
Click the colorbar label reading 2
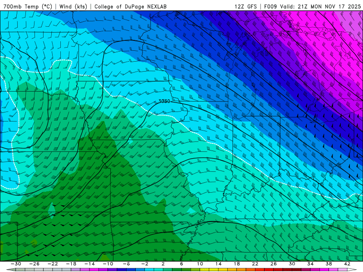pyautogui.click(x=163, y=264)
